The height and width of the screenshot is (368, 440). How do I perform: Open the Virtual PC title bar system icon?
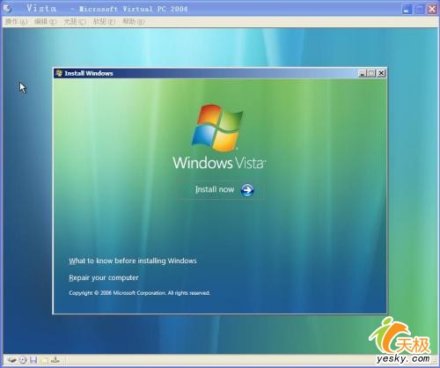(x=8, y=9)
